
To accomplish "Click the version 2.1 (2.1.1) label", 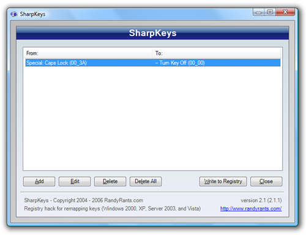I will point(261,200).
